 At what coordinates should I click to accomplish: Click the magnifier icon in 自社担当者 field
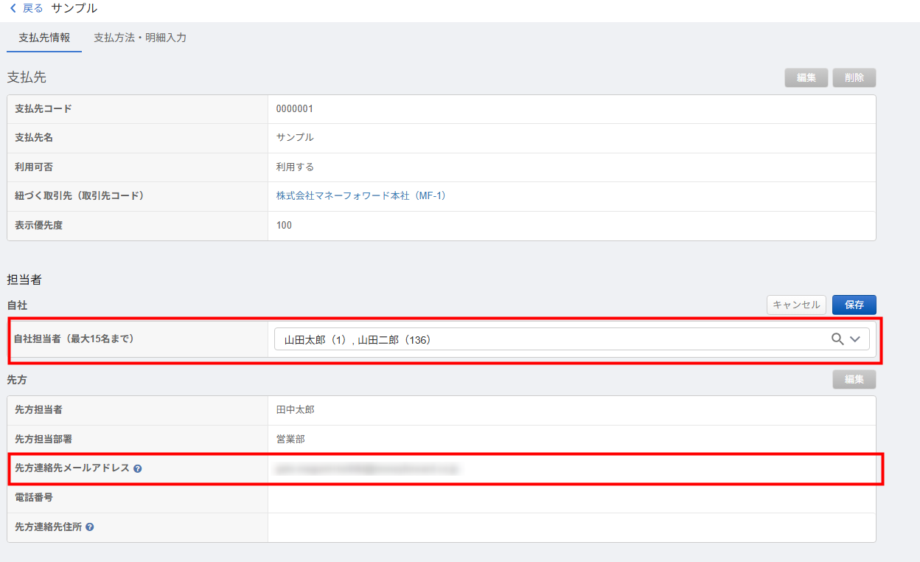(837, 339)
